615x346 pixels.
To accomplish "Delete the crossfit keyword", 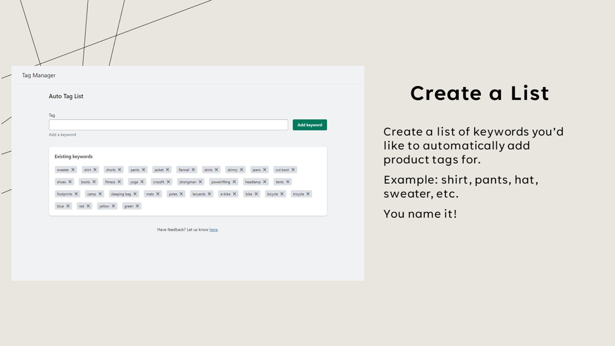I will [168, 182].
